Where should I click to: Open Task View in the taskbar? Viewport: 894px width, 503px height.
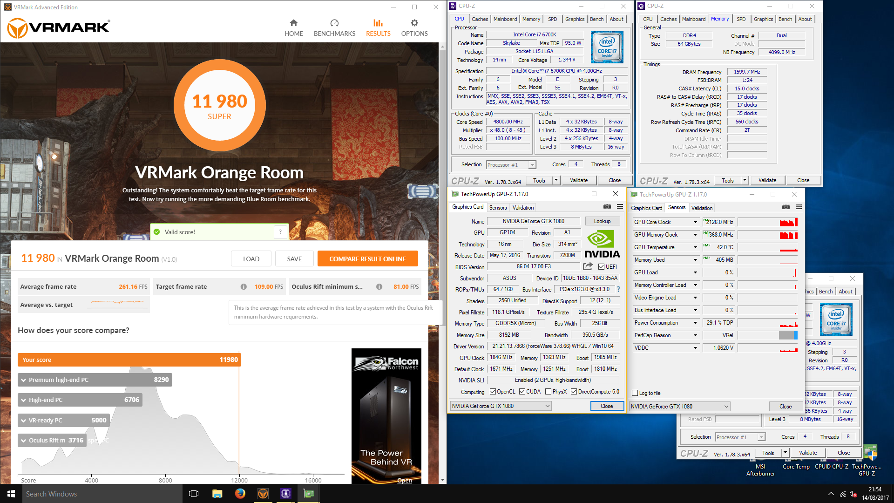[194, 494]
